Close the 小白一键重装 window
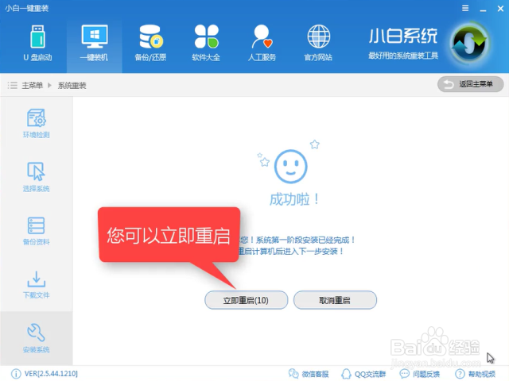The width and height of the screenshot is (509, 381). coord(500,9)
